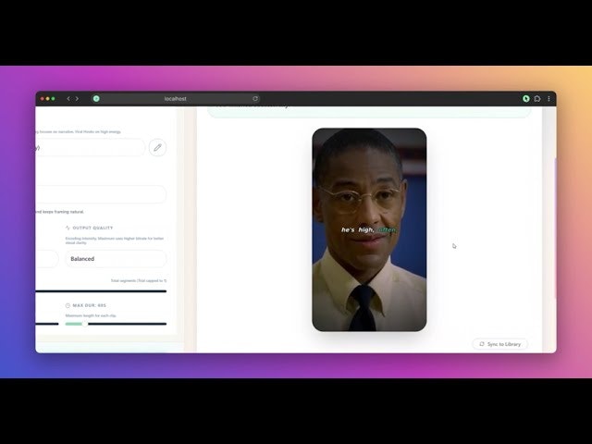The image size is (592, 444).
Task: Open the green extension icon in toolbar
Action: coord(526,99)
